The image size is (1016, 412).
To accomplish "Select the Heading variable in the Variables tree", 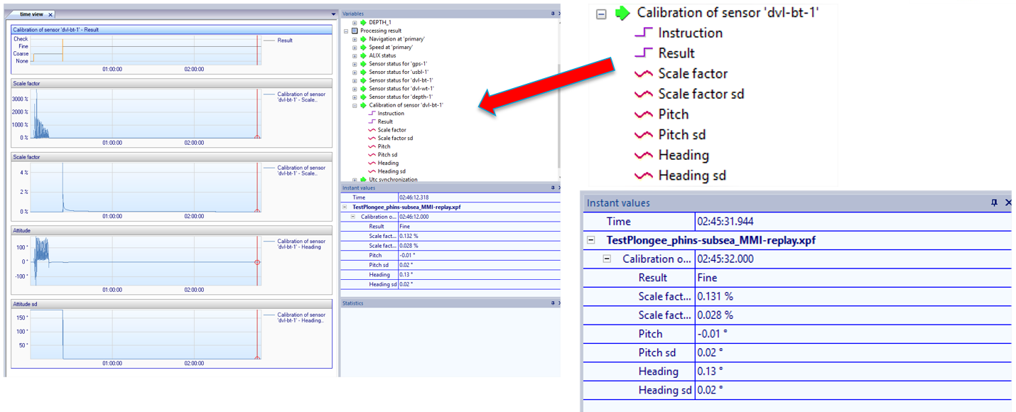I will click(x=388, y=163).
